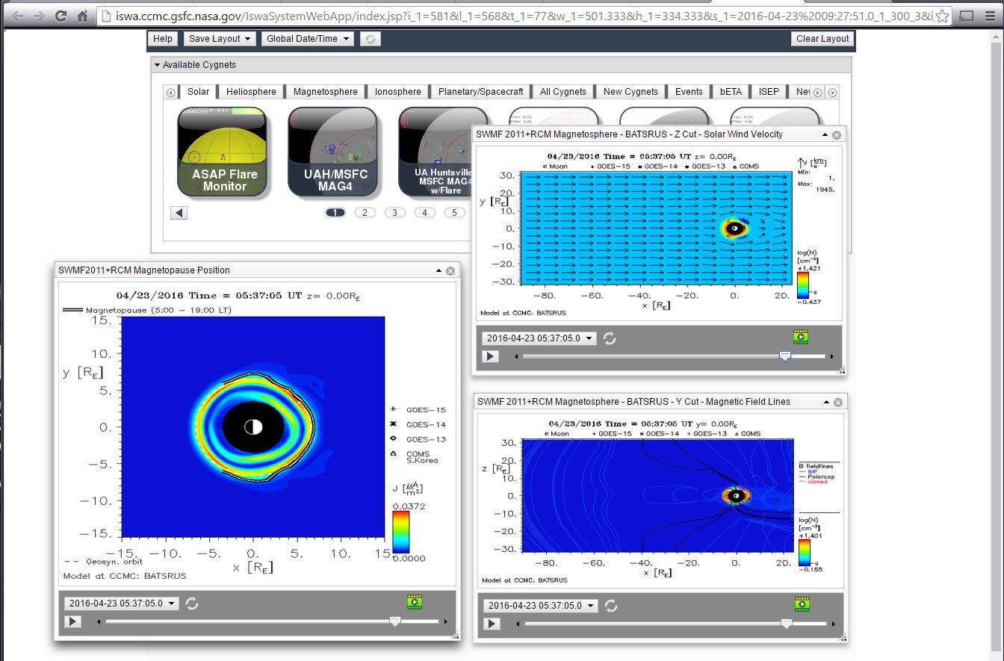This screenshot has height=661, width=1004.
Task: Open the Global Date/Time dropdown
Action: [308, 39]
